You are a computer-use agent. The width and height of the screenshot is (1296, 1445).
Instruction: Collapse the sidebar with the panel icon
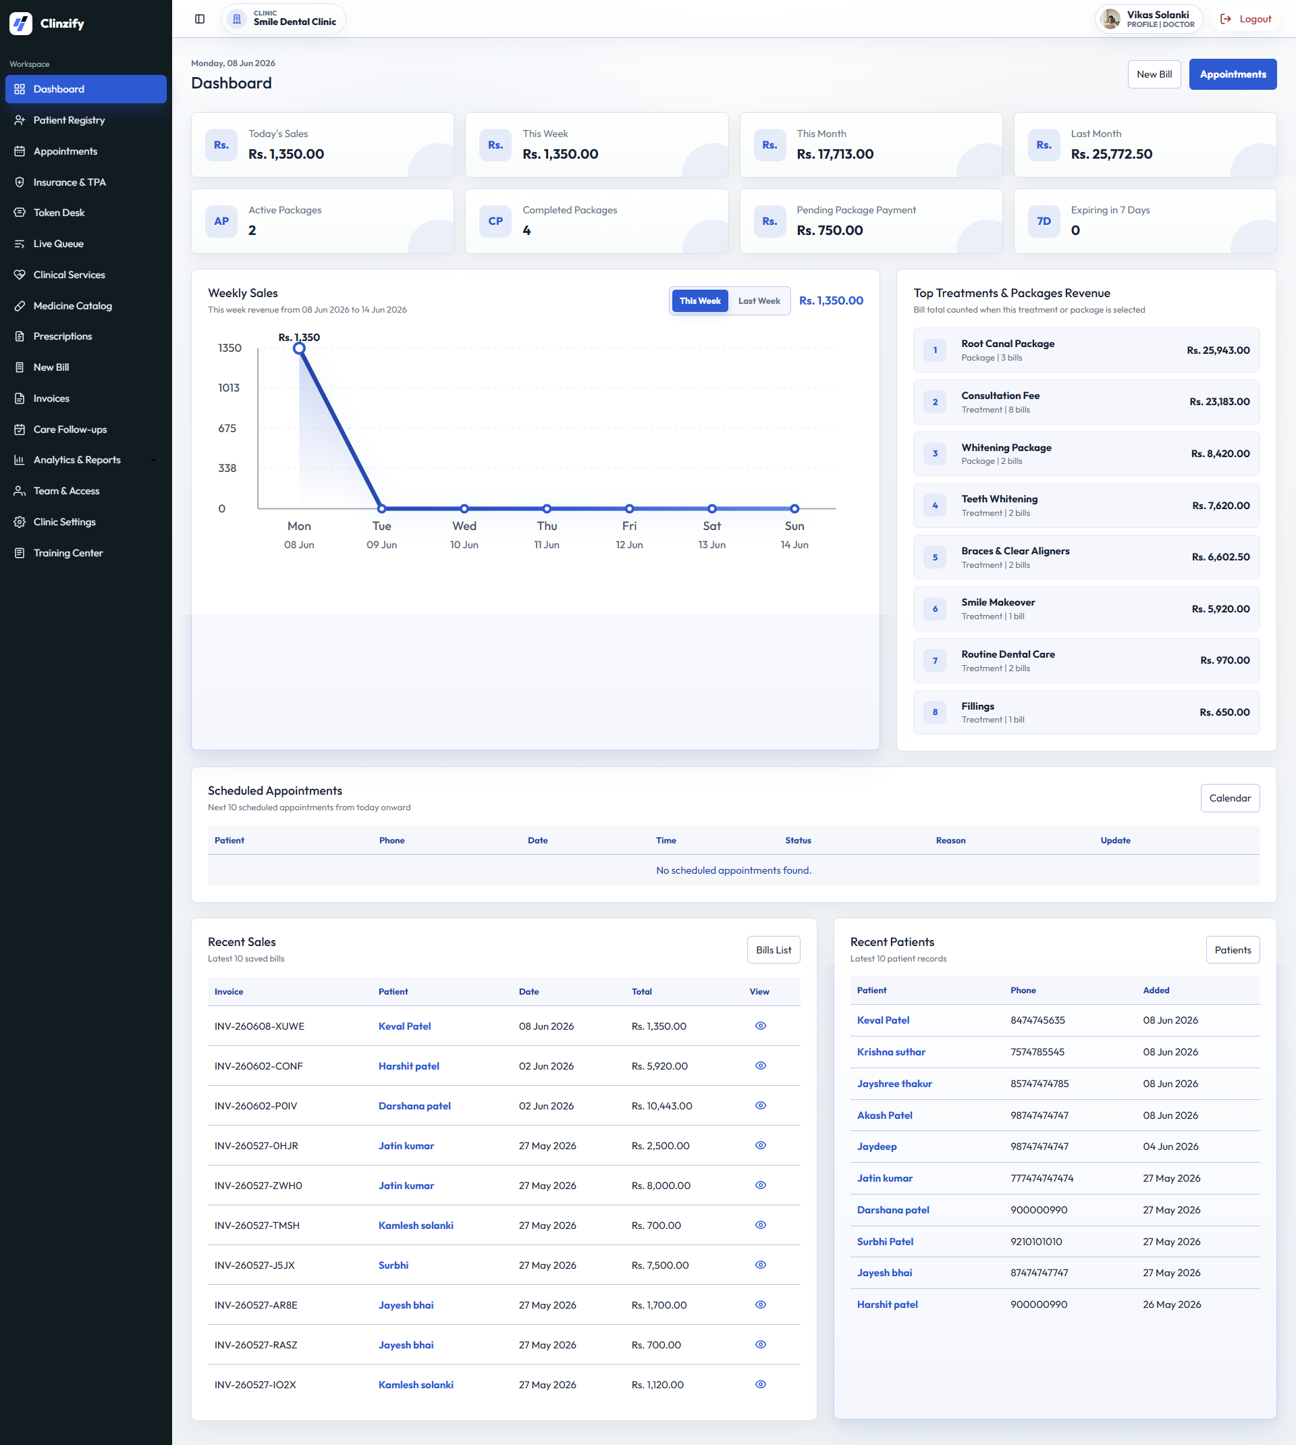(200, 19)
